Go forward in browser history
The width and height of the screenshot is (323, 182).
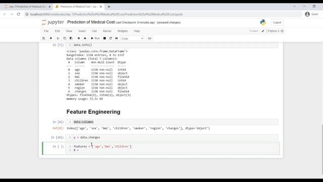tap(12, 14)
